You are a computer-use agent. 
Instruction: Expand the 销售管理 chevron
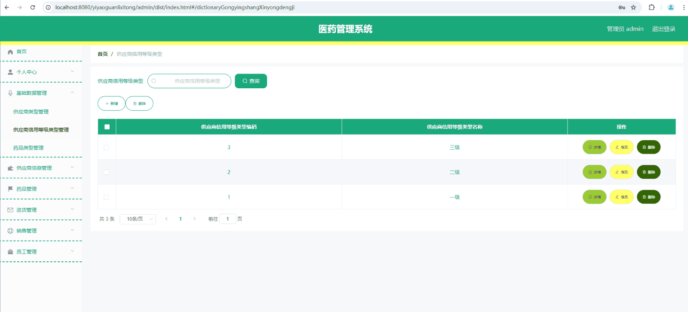click(72, 230)
